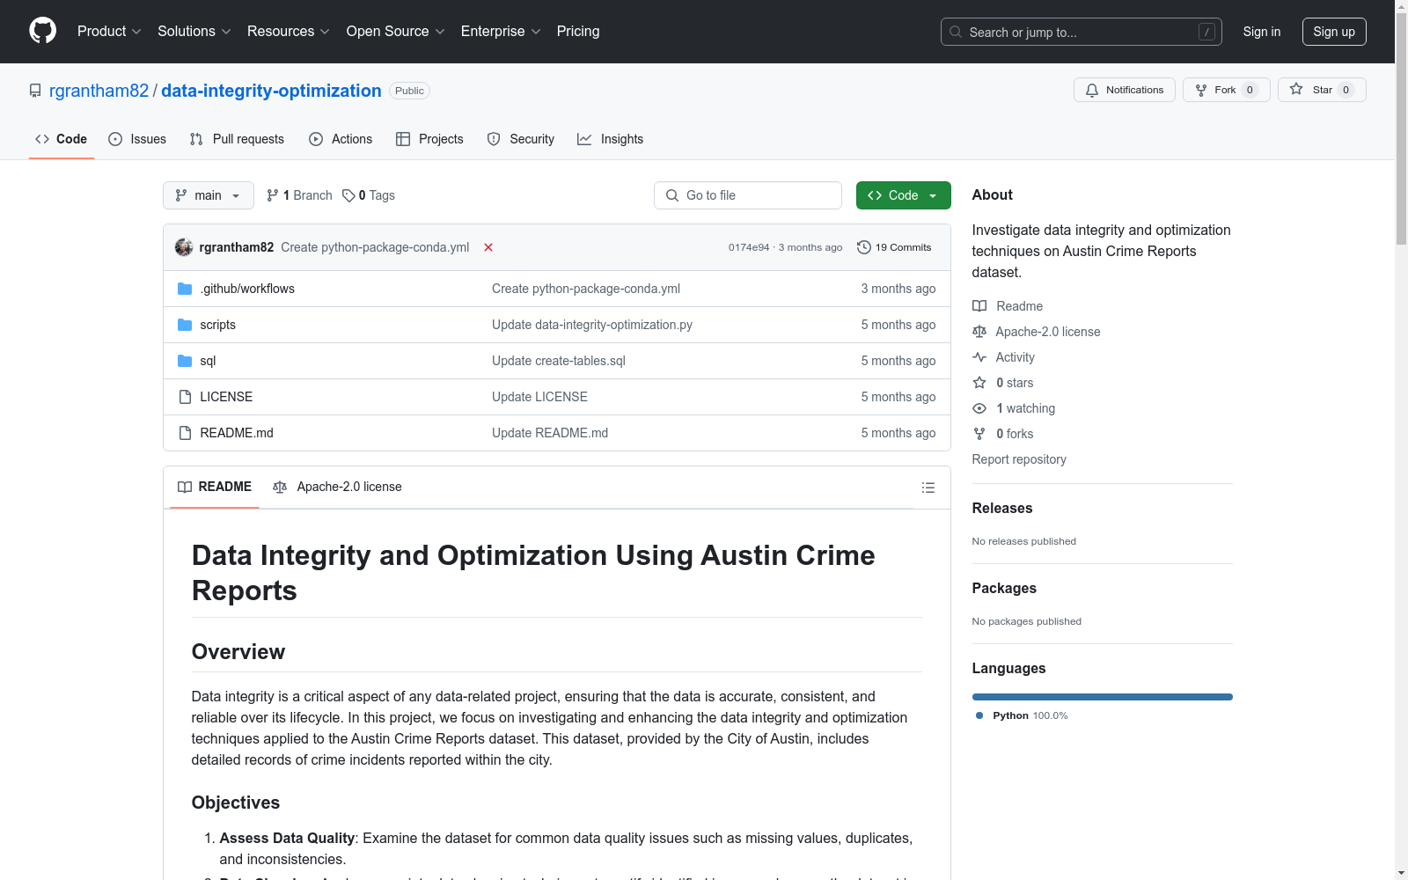Click Report repository link
1408x880 pixels.
[x=1019, y=459]
